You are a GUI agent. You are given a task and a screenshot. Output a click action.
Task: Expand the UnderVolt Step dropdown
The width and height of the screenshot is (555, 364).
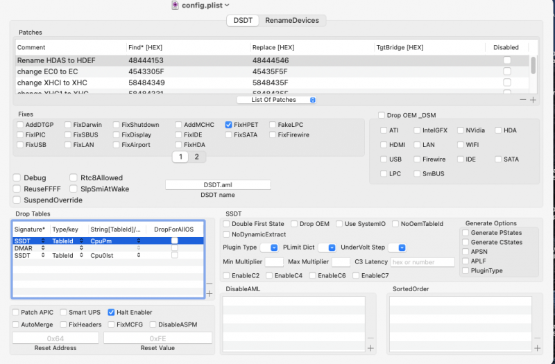pyautogui.click(x=401, y=248)
